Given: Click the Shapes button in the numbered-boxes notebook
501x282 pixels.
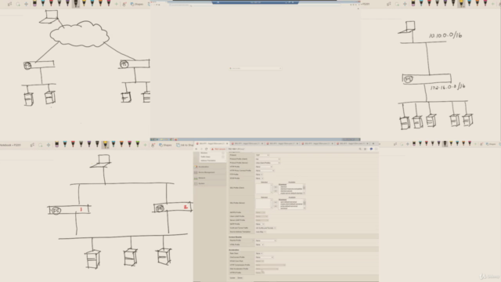Looking at the screenshot, I should tap(165, 145).
